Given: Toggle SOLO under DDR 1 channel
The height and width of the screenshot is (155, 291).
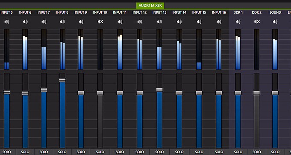Looking at the screenshot, I should pyautogui.click(x=238, y=152).
